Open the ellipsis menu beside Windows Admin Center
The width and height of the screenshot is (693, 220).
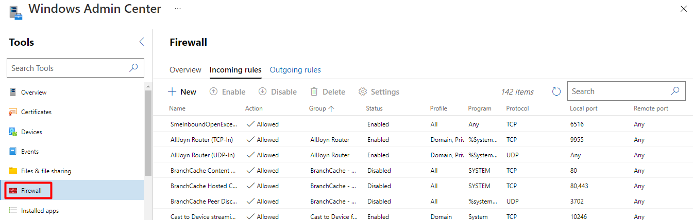click(178, 9)
